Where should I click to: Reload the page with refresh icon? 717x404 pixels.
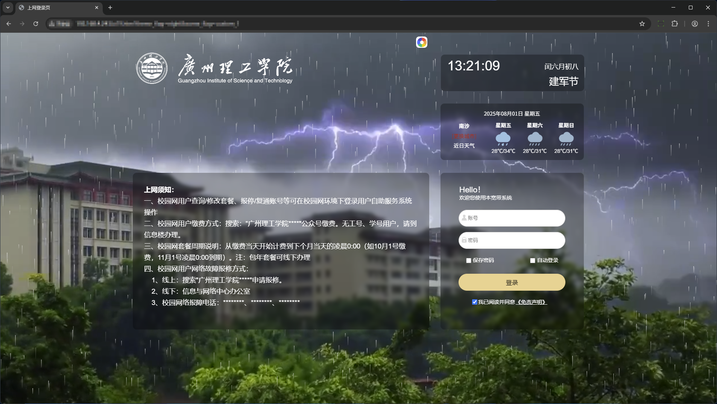tap(36, 24)
